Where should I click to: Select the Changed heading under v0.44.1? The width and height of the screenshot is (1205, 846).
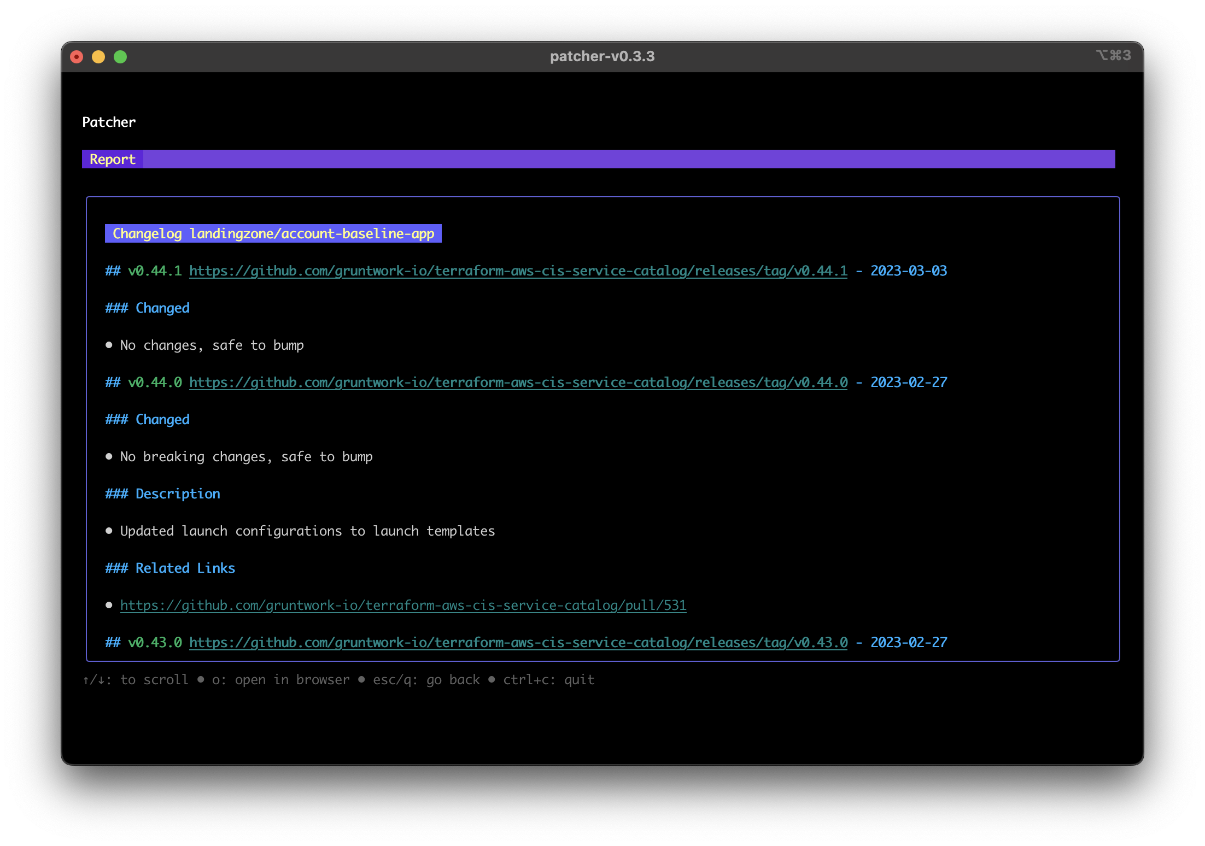click(x=147, y=308)
